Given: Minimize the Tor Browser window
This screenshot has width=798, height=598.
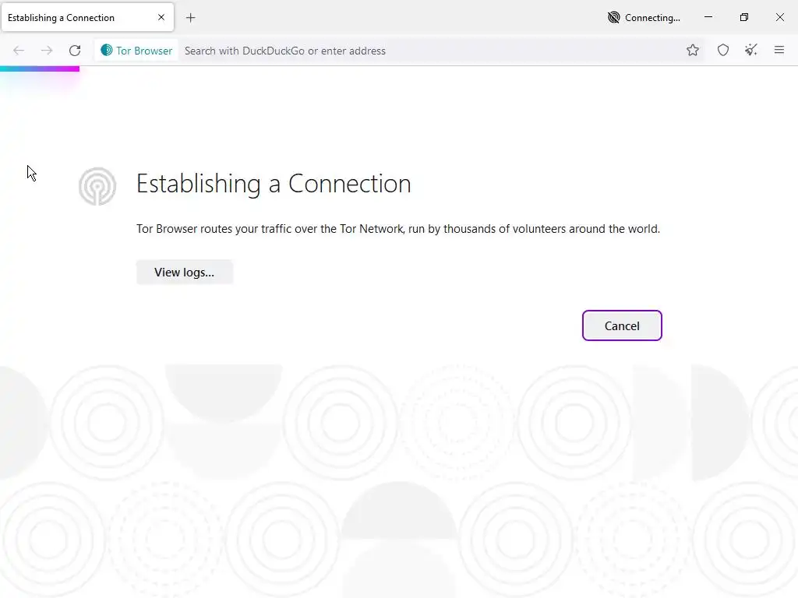Looking at the screenshot, I should click(708, 17).
